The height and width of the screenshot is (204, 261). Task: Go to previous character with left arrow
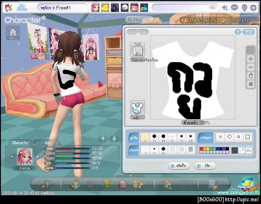(x=12, y=157)
